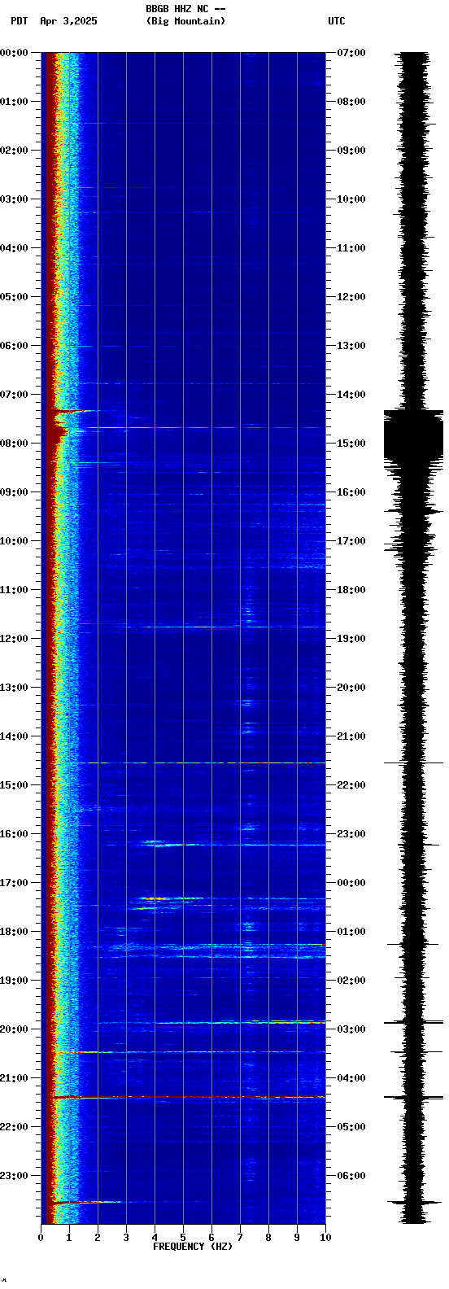Click the '03:00' label on PDT axis

pyautogui.click(x=14, y=199)
